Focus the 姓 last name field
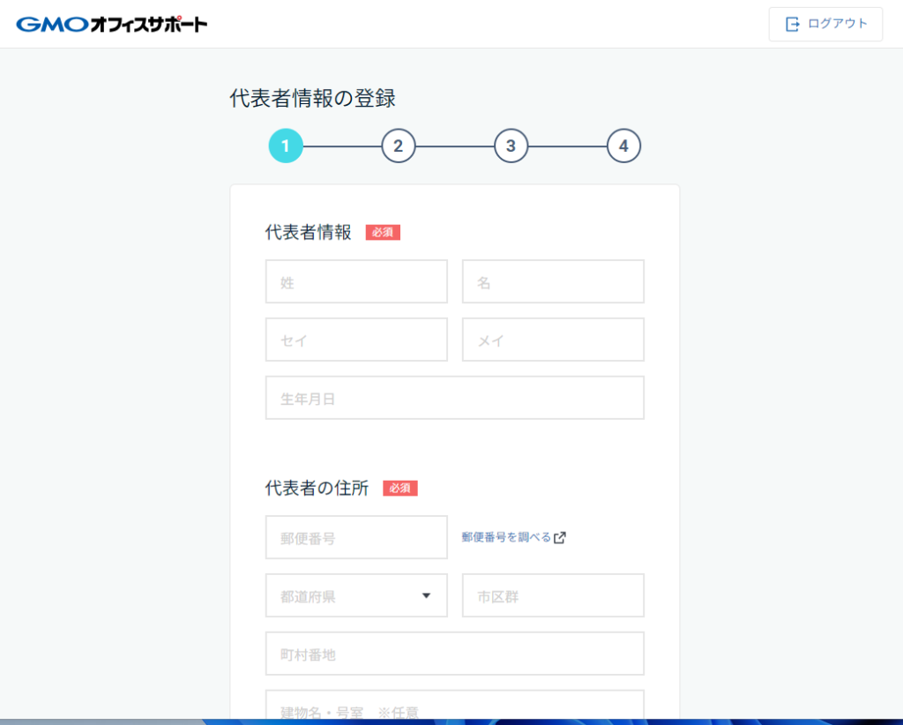This screenshot has height=725, width=903. pyautogui.click(x=356, y=282)
